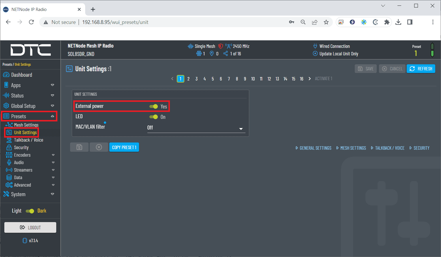The image size is (441, 257).
Task: Click the save disk icon below settings
Action: point(79,147)
